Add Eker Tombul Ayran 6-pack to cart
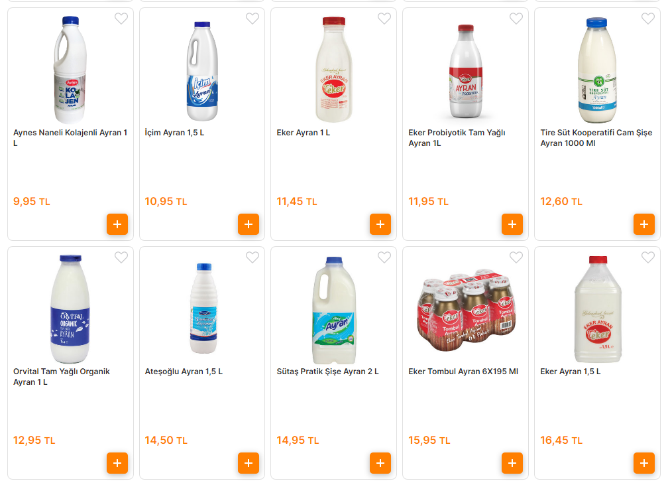 (512, 463)
